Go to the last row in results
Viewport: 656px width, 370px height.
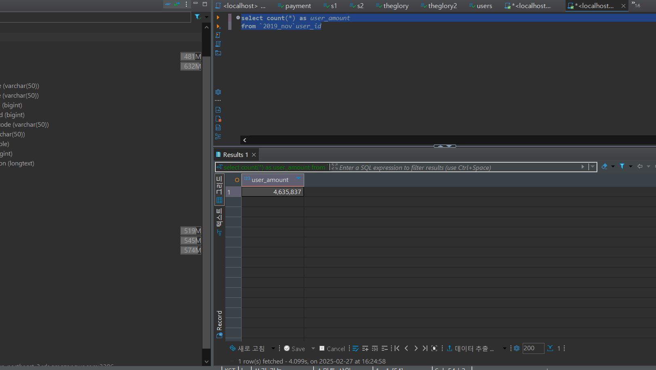click(425, 348)
